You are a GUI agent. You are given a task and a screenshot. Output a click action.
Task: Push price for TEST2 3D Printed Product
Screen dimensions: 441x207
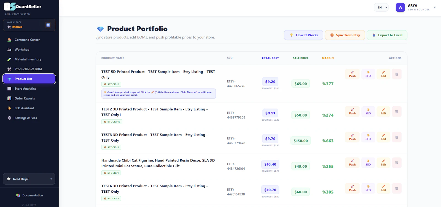352,111
